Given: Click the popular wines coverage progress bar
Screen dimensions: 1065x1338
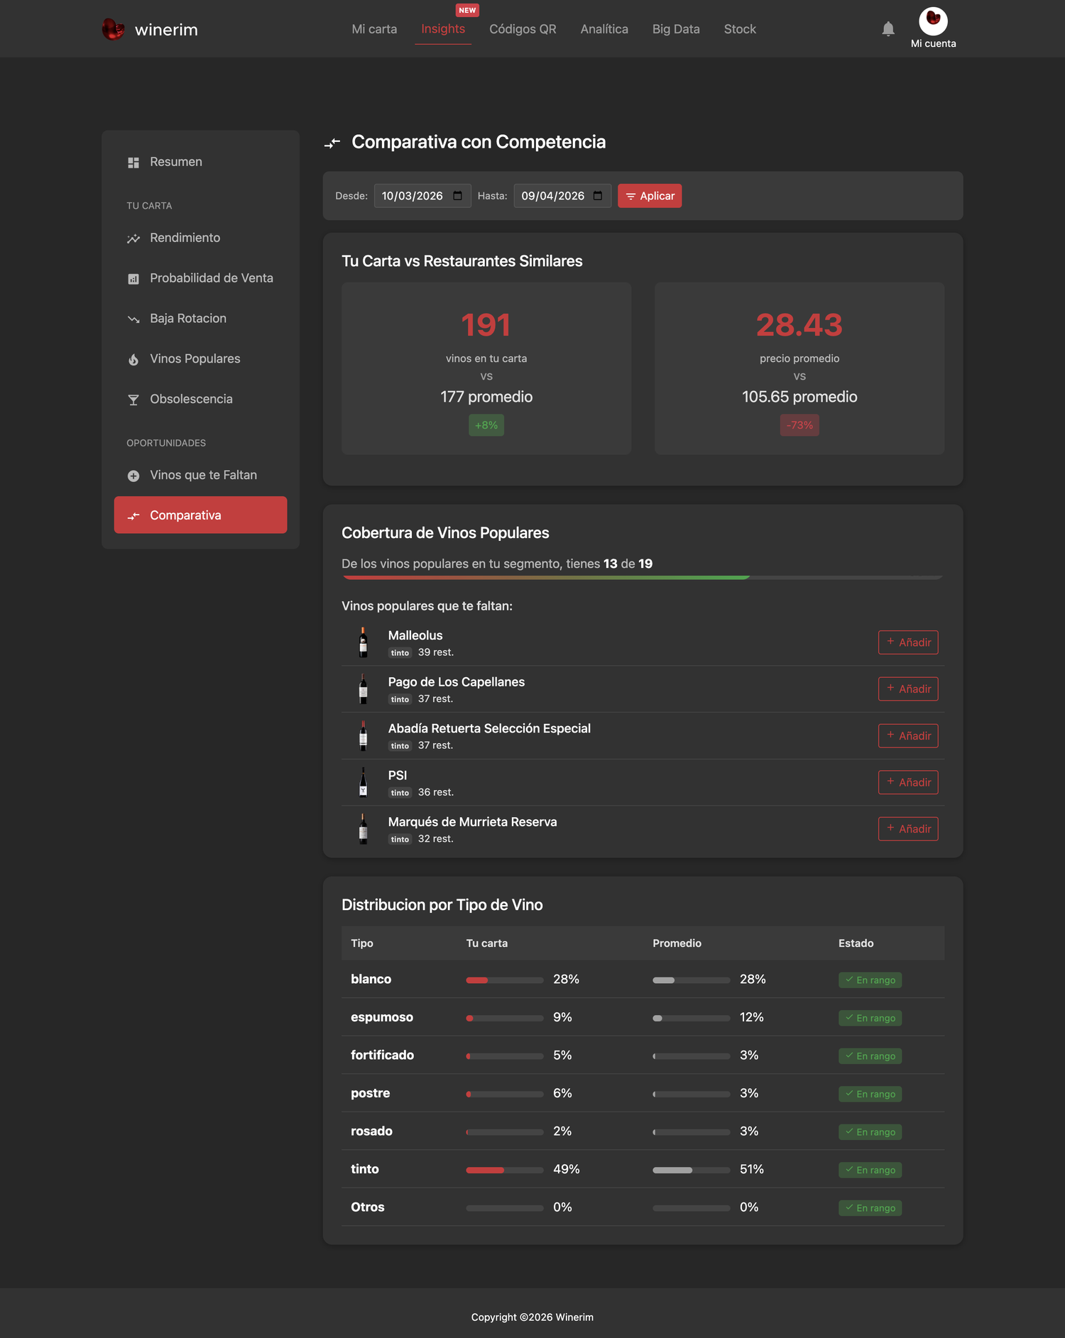Looking at the screenshot, I should (x=643, y=578).
